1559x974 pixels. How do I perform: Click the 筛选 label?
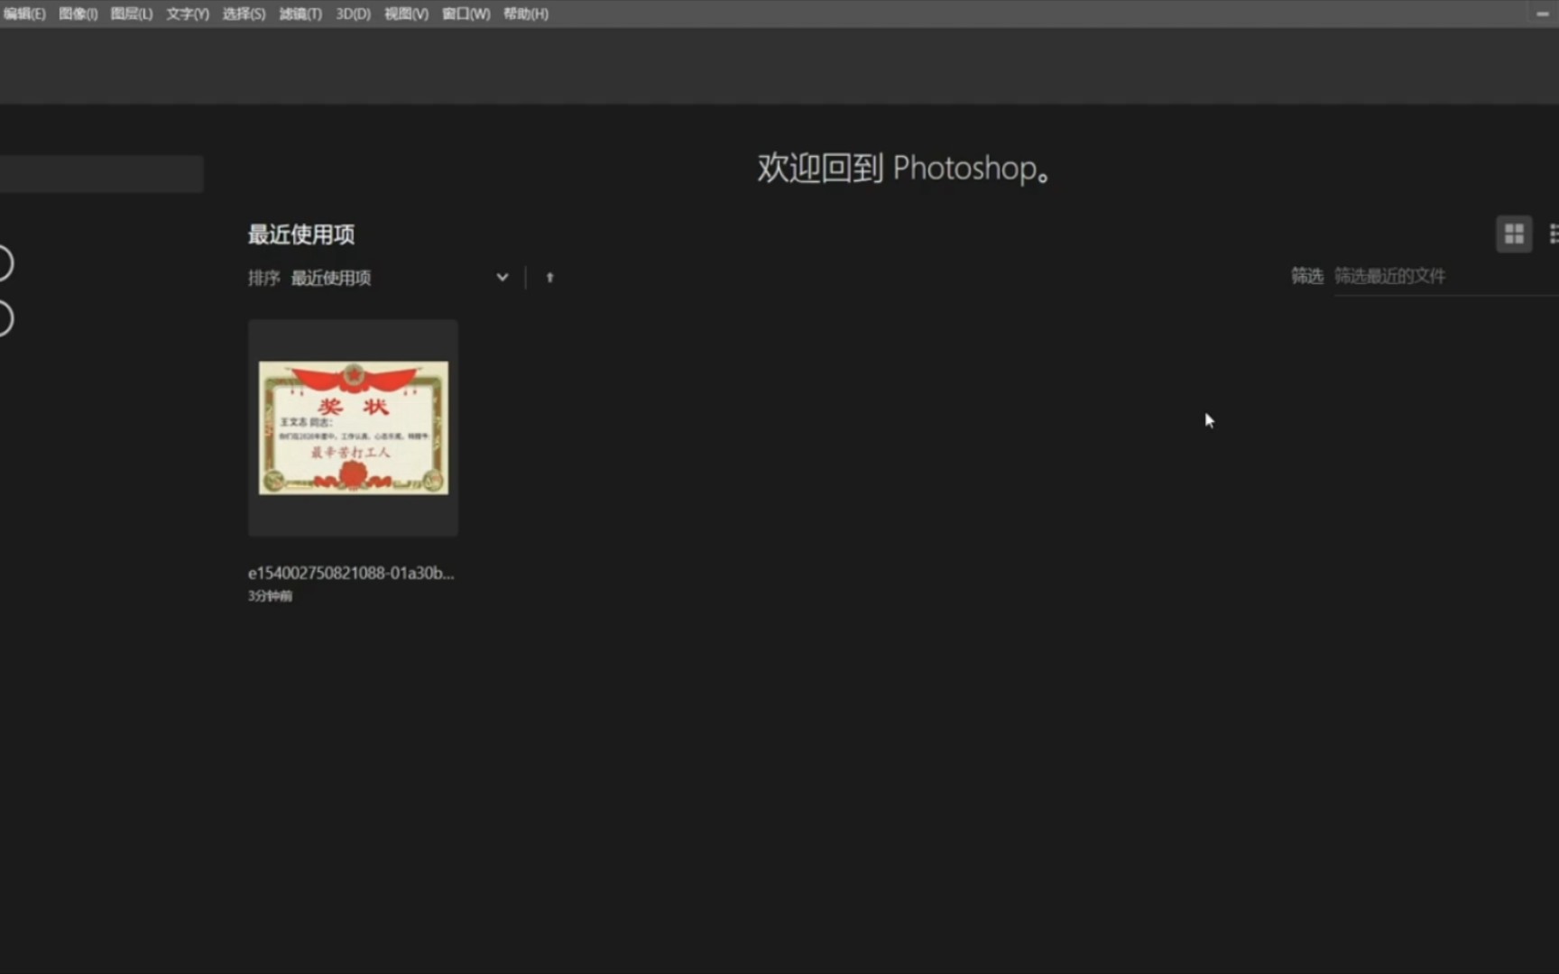[1305, 277]
